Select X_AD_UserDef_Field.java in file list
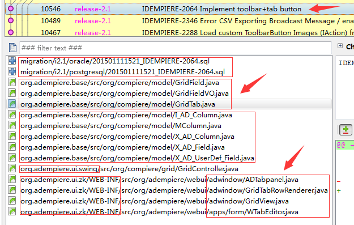Viewport: 354px width, 225px height. tap(137, 158)
